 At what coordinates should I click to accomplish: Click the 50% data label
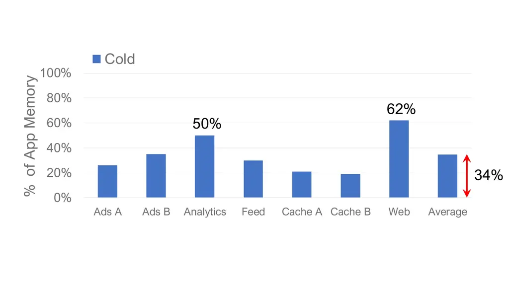point(207,124)
